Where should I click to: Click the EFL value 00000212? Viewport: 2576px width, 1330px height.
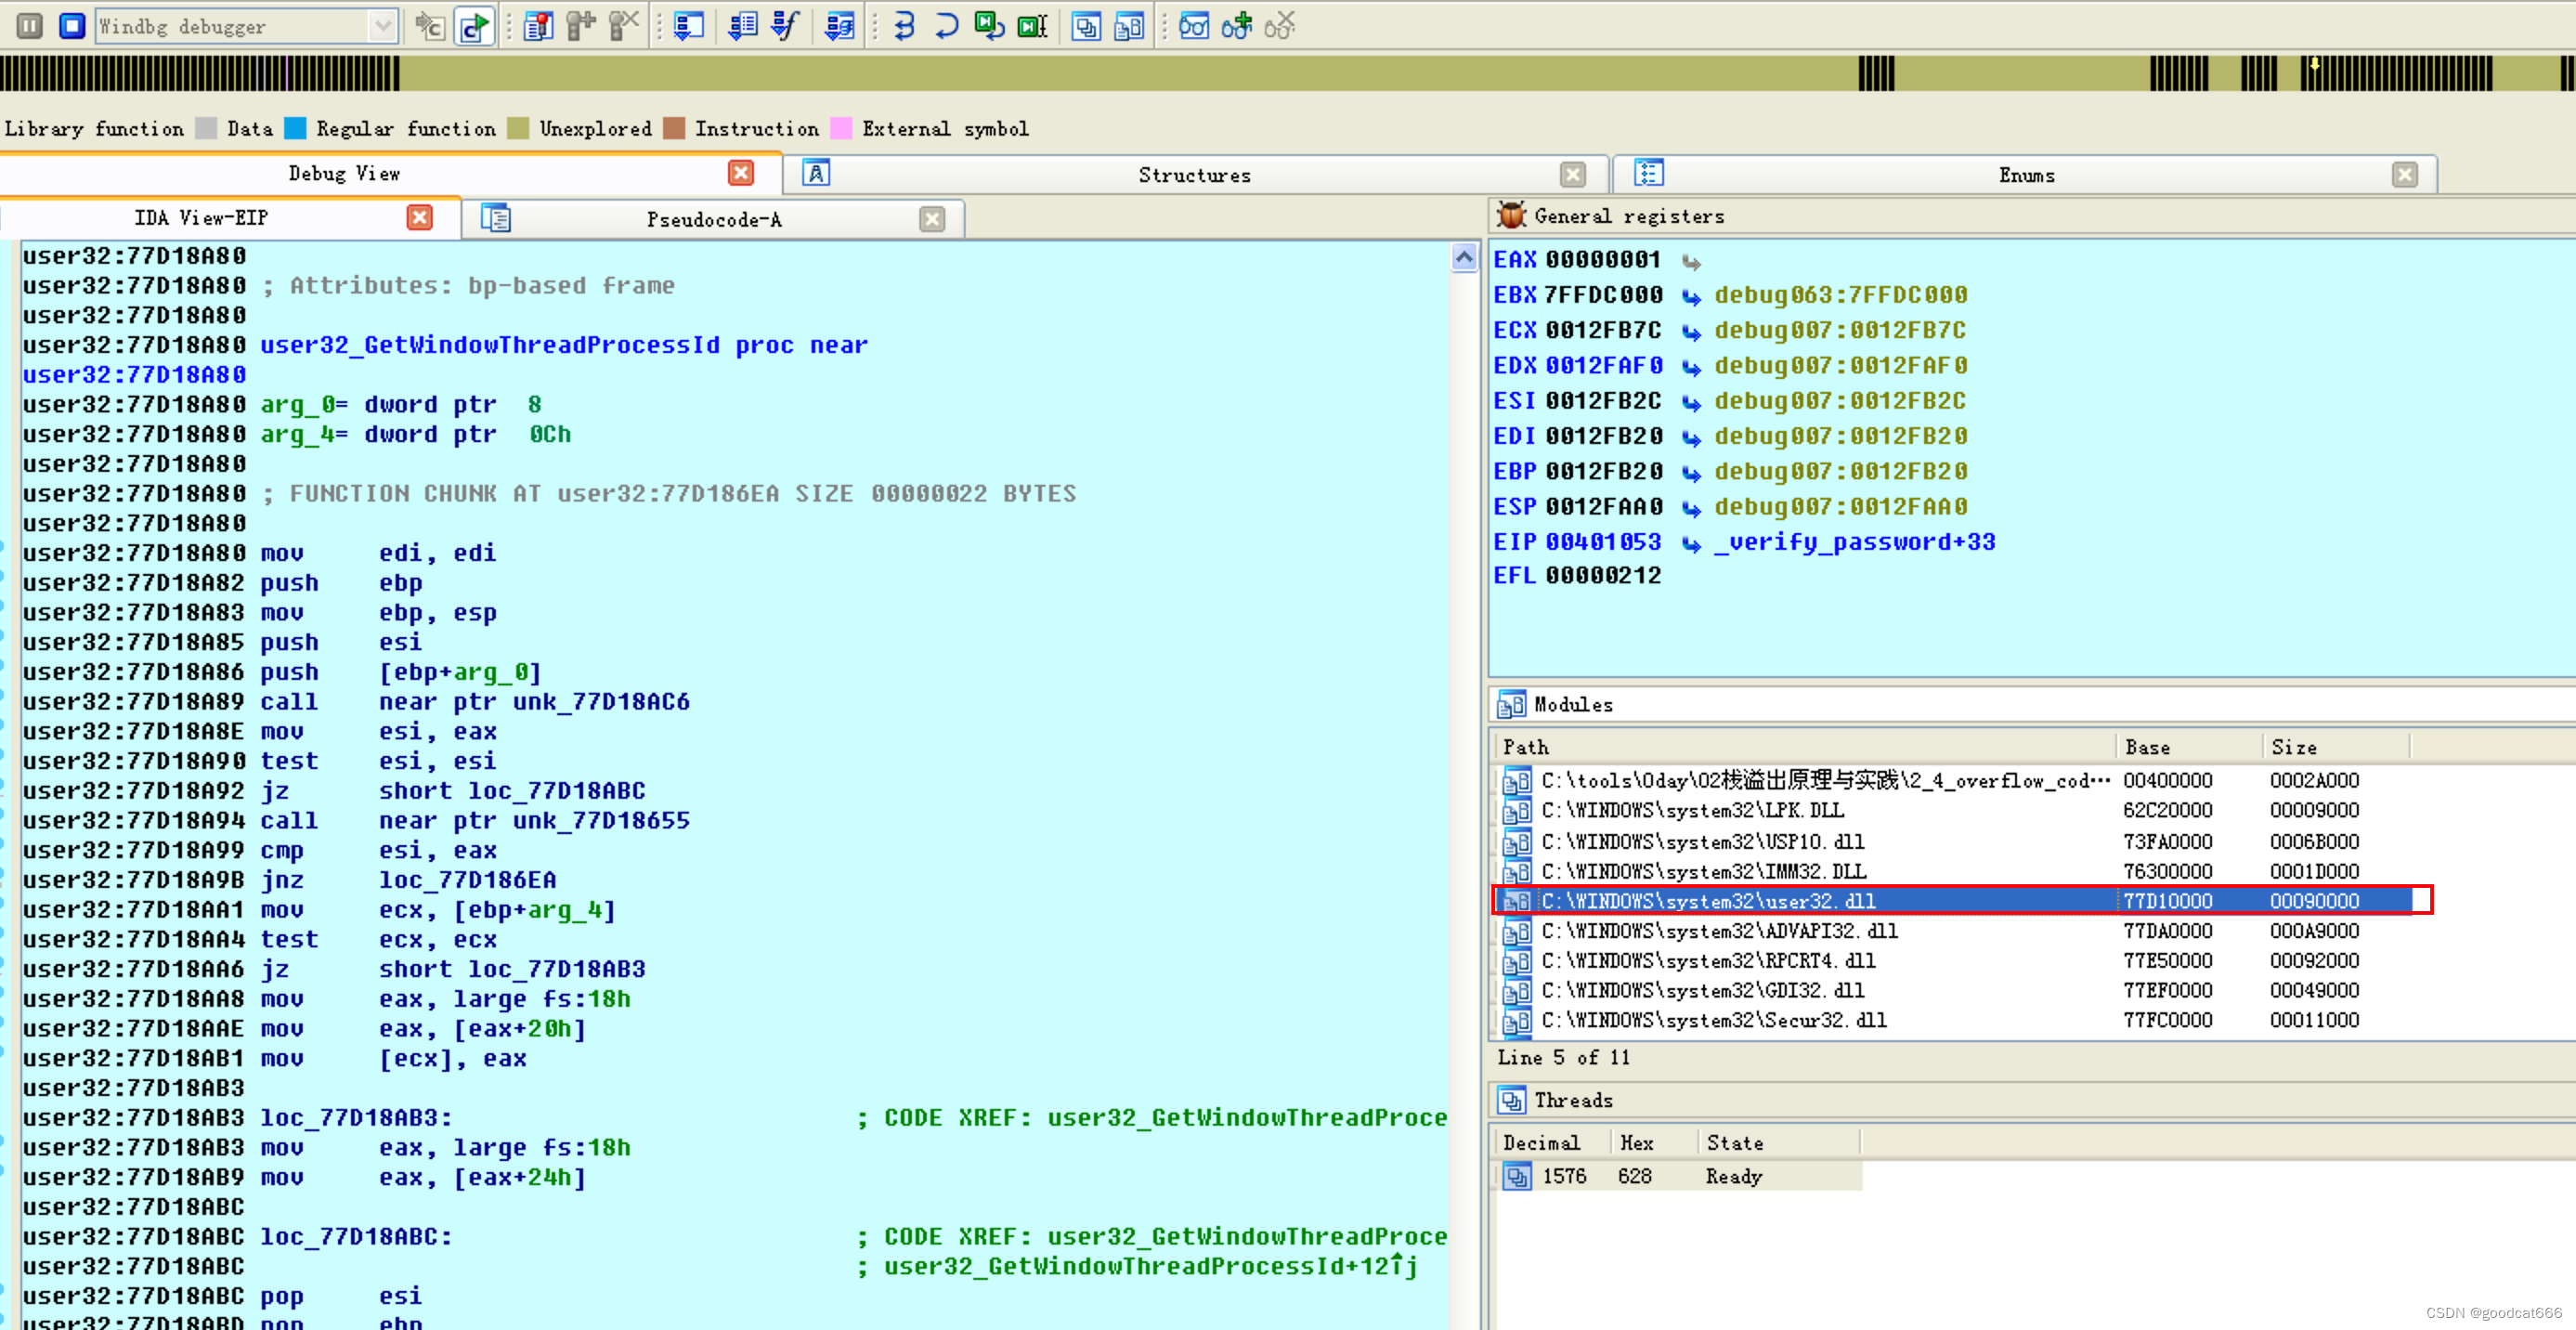click(x=1603, y=576)
